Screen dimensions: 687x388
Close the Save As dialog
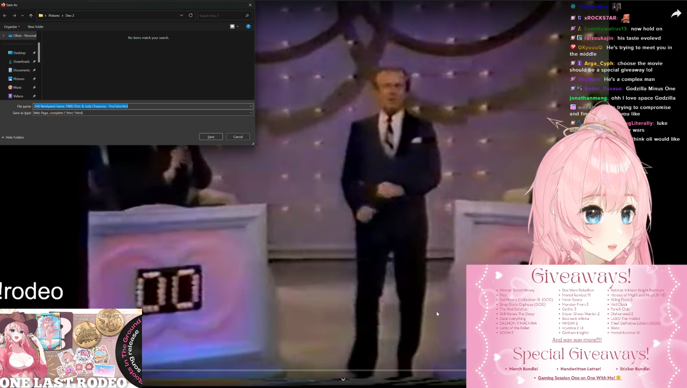click(x=250, y=5)
